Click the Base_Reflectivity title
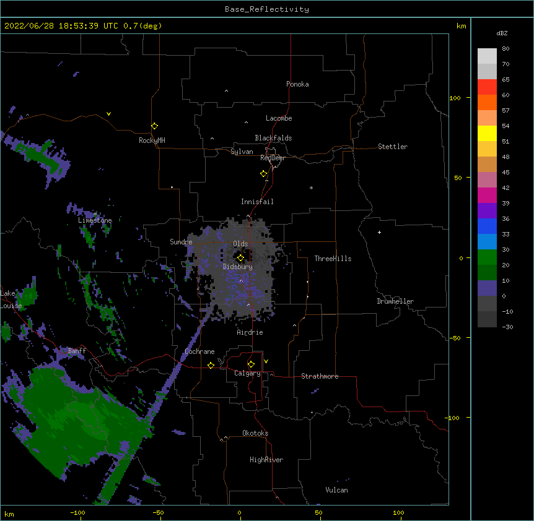The height and width of the screenshot is (521, 534). (267, 9)
